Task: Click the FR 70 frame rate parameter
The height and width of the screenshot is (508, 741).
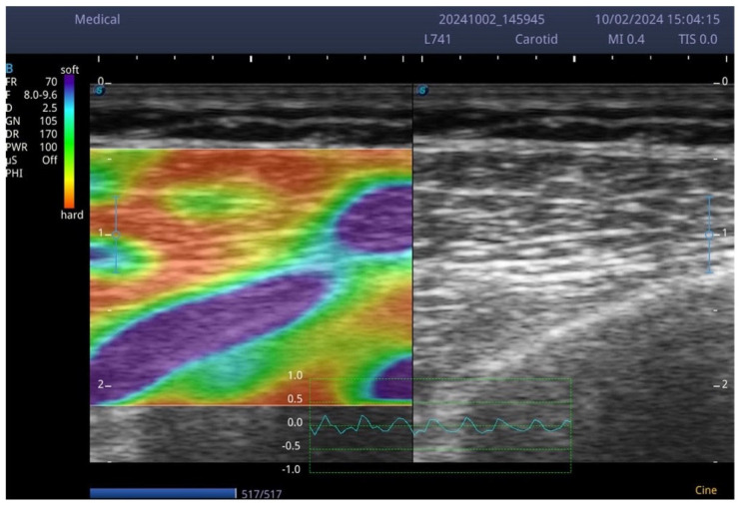Action: coord(31,82)
